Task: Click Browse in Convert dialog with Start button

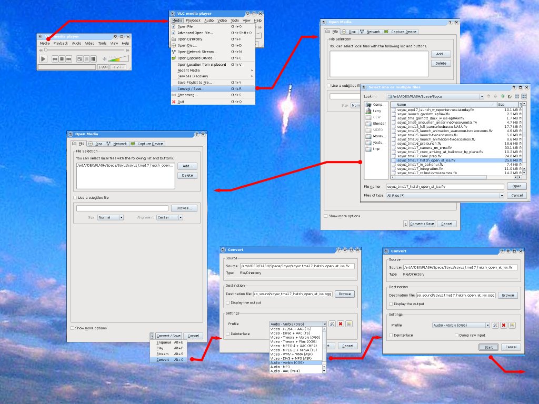Action: (508, 296)
